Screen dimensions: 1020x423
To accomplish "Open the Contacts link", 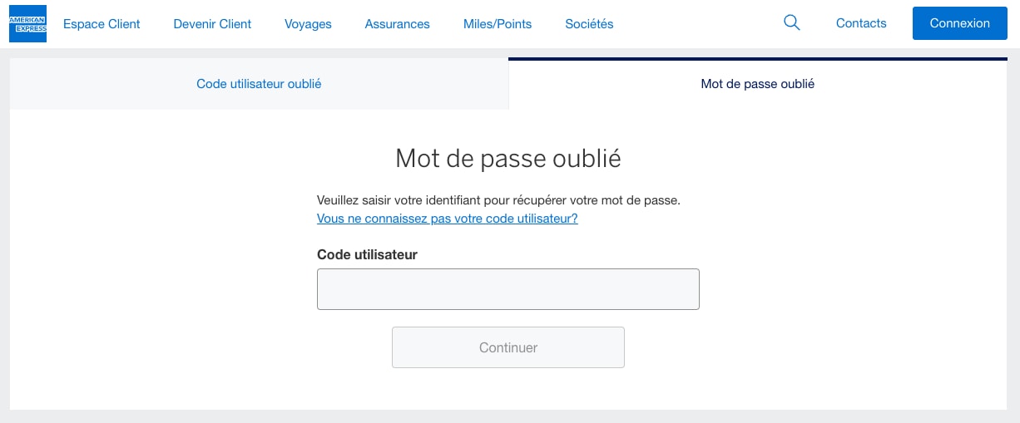I will pyautogui.click(x=861, y=23).
